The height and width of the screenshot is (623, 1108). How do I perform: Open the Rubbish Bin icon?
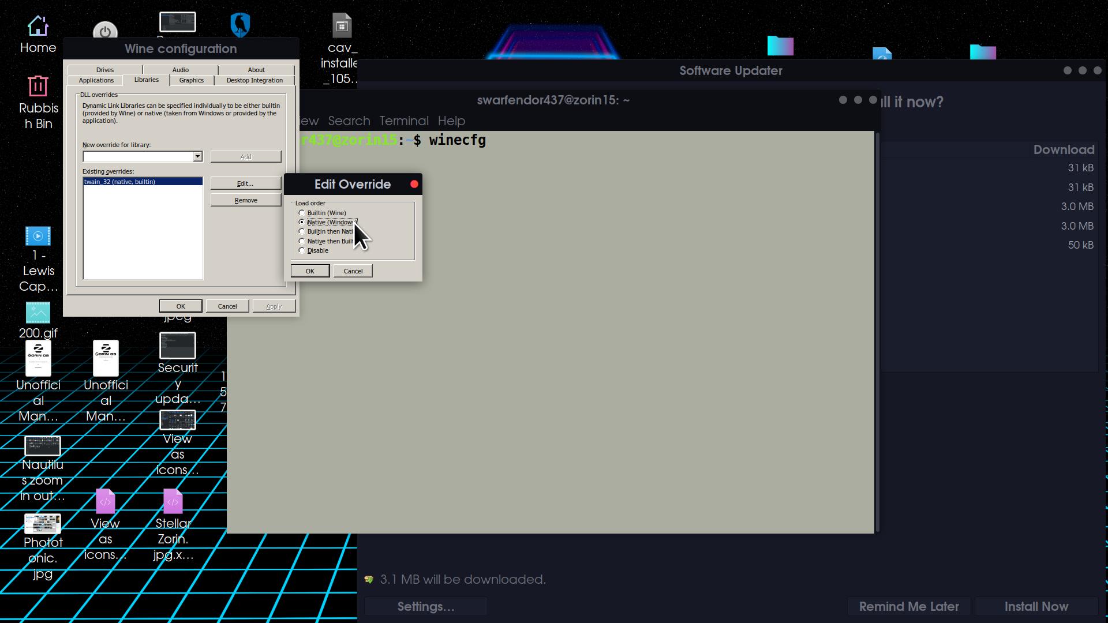coord(38,87)
